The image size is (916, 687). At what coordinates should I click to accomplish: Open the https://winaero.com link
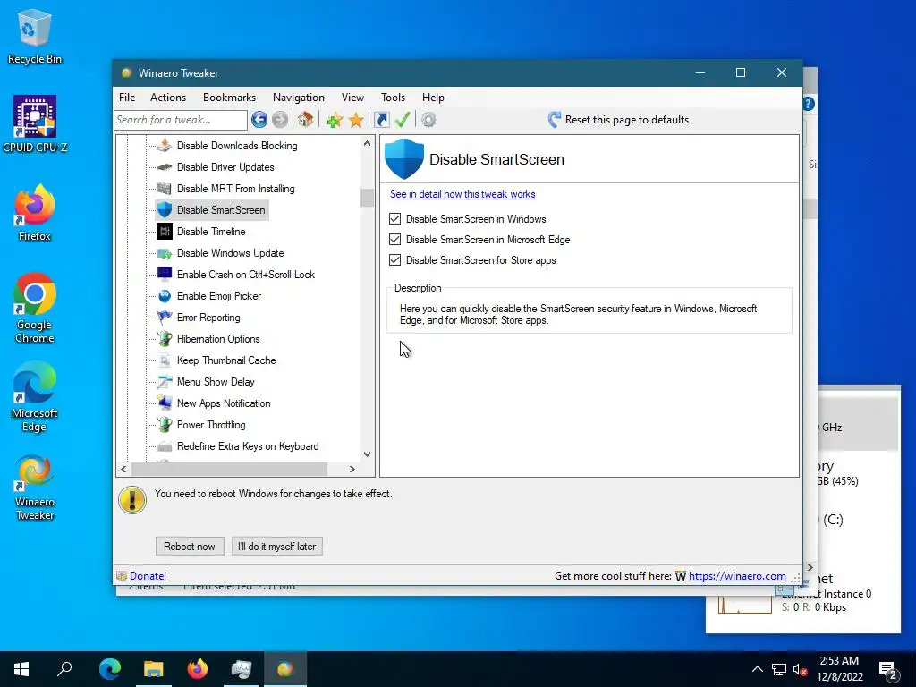coord(737,576)
